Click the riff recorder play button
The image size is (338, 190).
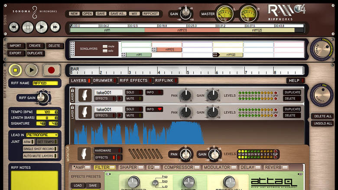pyautogui.click(x=32, y=70)
